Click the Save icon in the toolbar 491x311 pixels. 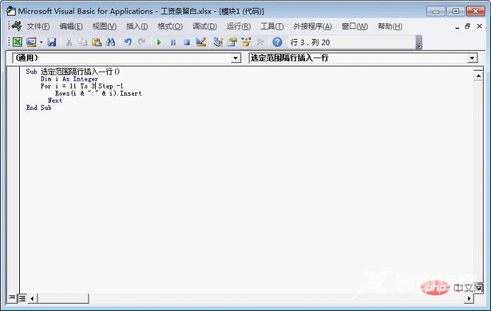click(x=52, y=43)
